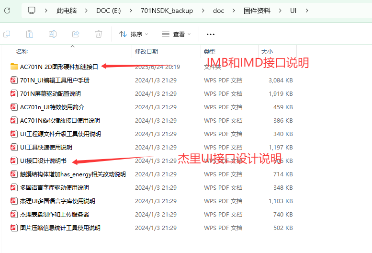Select file name UI工程源文件升级工具使用说明
The image size is (372, 253).
(60, 134)
